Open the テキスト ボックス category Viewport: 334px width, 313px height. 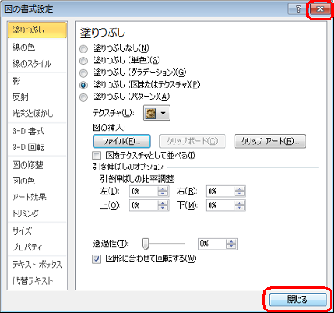point(37,265)
